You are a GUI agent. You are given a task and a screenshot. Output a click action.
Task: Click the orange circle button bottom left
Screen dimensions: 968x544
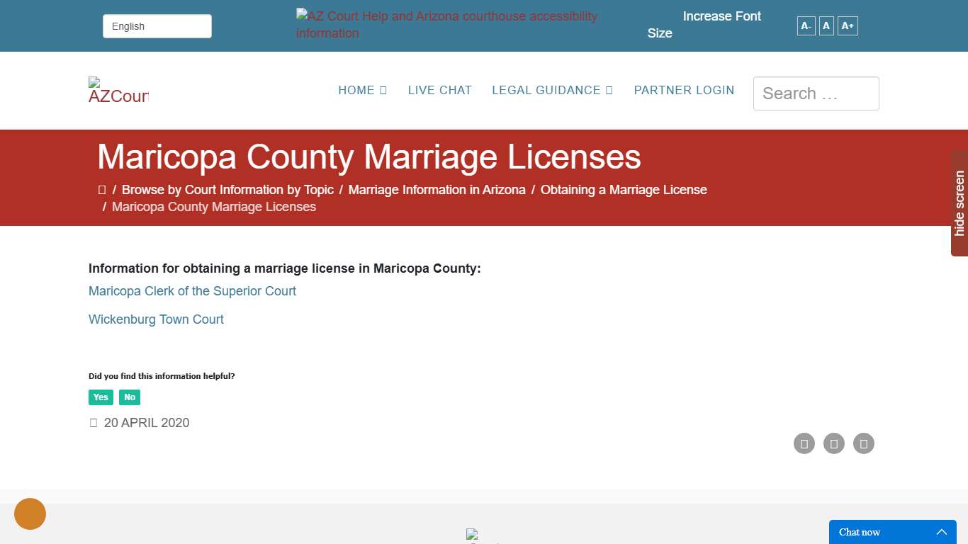pos(30,514)
